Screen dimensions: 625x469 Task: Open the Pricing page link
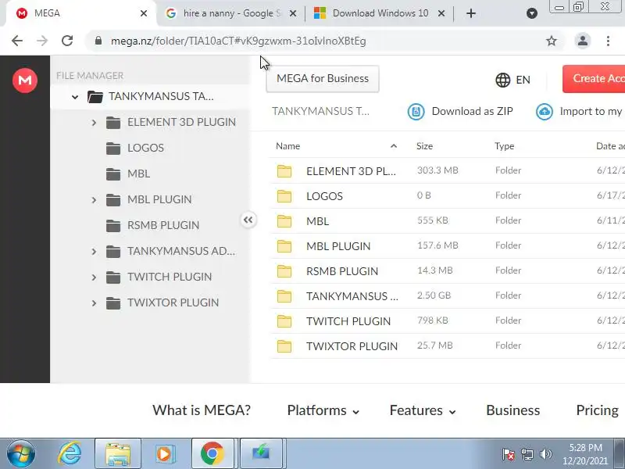[597, 410]
